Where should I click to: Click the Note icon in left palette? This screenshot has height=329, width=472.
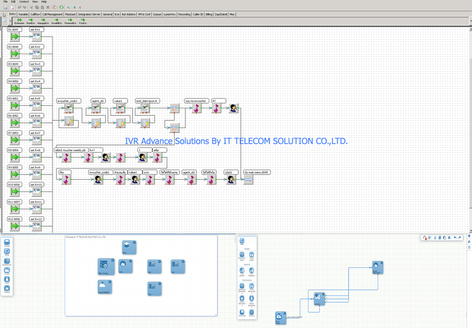[x=7, y=252]
